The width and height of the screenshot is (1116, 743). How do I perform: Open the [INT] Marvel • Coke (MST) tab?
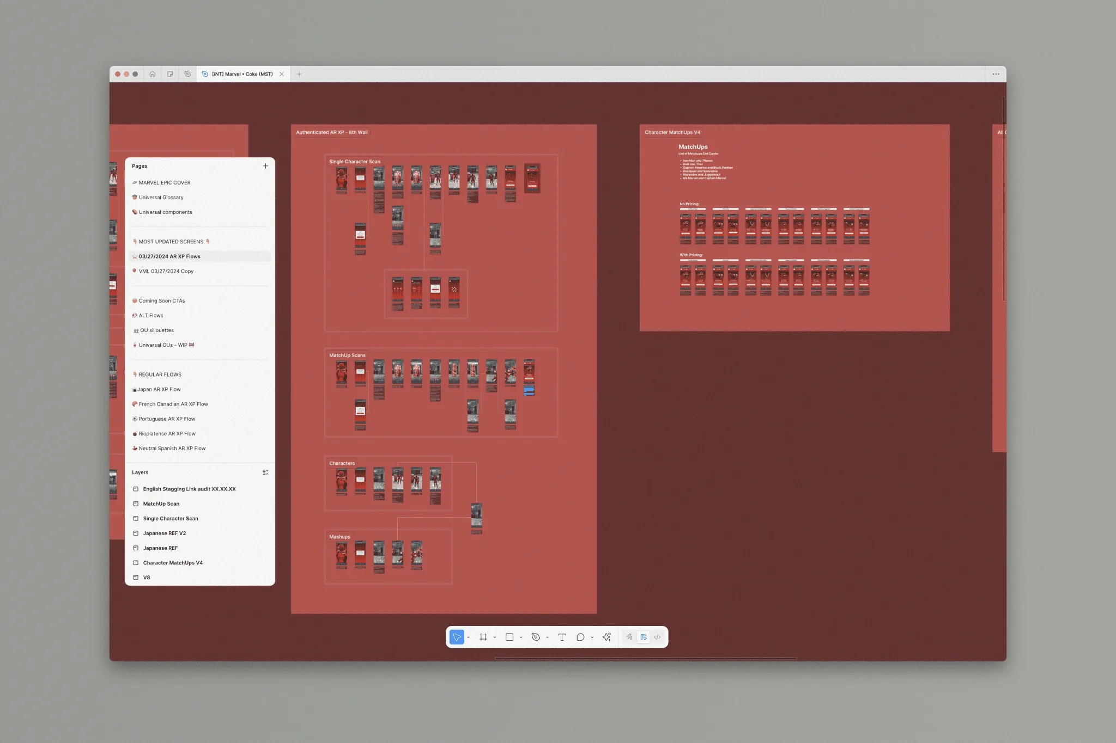coord(242,74)
